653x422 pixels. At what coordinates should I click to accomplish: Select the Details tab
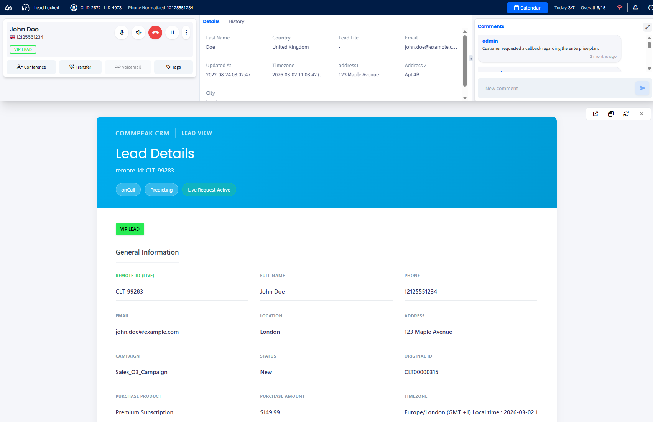[211, 21]
